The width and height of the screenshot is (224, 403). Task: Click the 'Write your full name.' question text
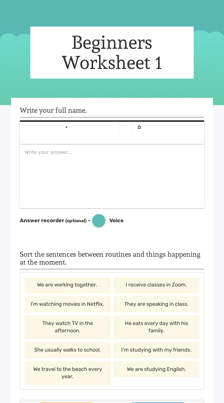53,110
